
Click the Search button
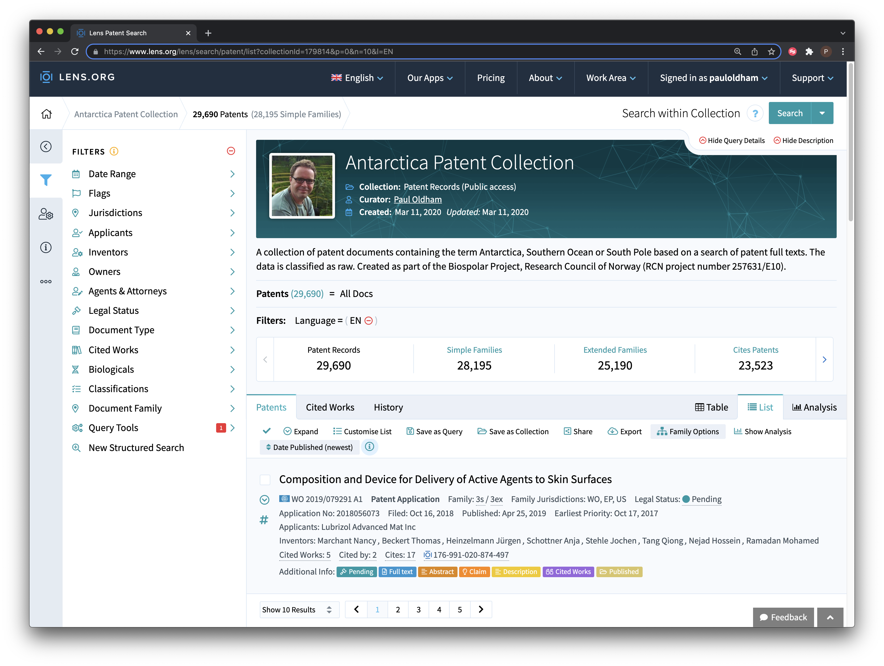790,113
